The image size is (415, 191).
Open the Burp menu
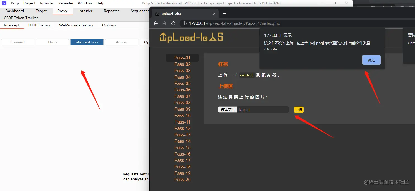pos(15,3)
